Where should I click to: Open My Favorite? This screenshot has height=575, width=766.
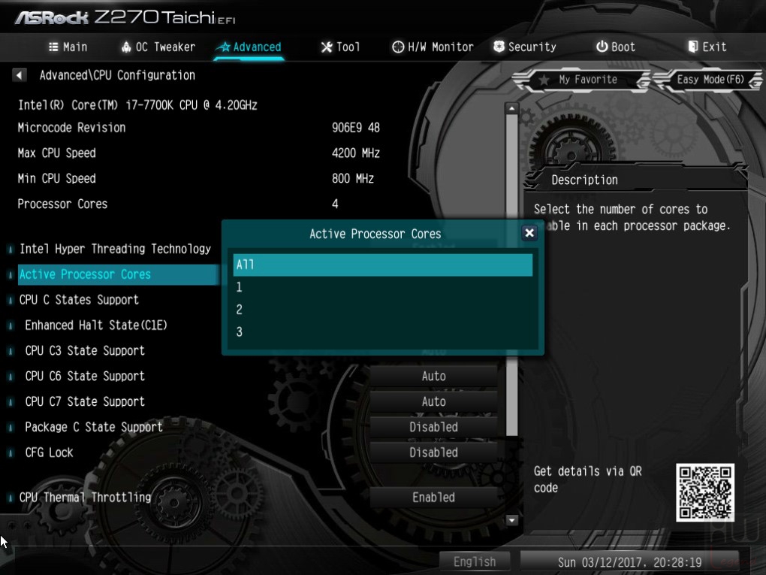pos(581,80)
